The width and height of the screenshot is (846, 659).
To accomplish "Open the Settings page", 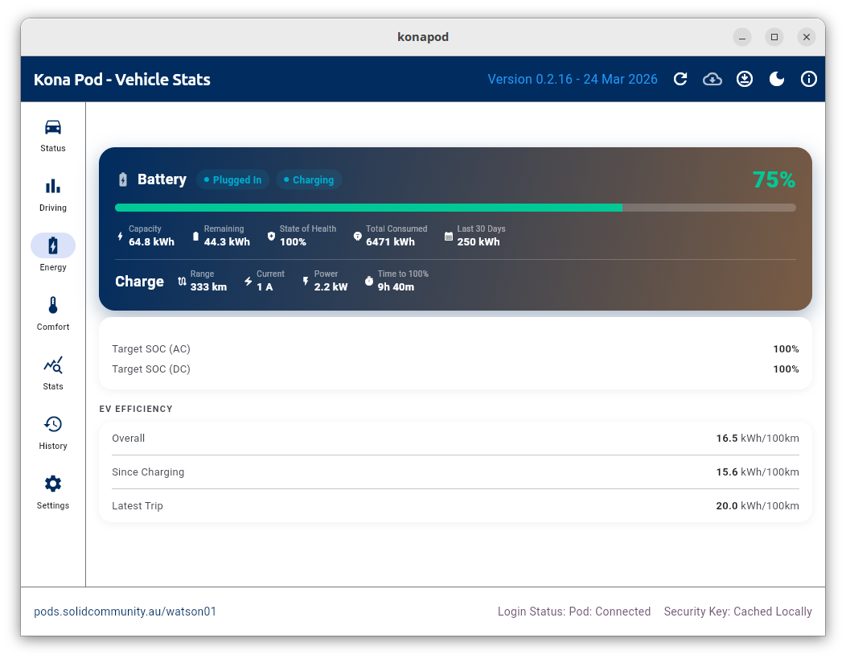I will coord(52,484).
